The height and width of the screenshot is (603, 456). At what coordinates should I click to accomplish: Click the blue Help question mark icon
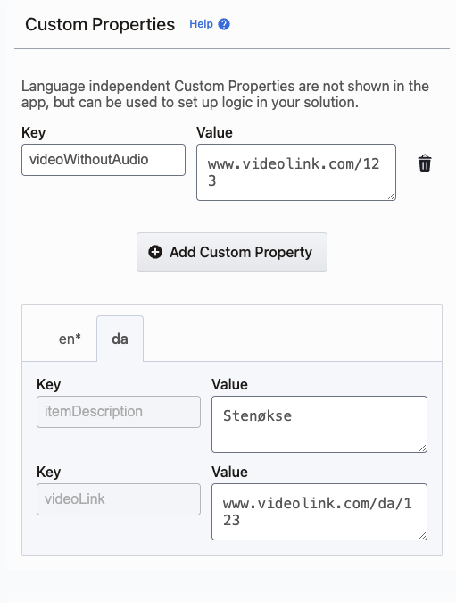(x=224, y=24)
